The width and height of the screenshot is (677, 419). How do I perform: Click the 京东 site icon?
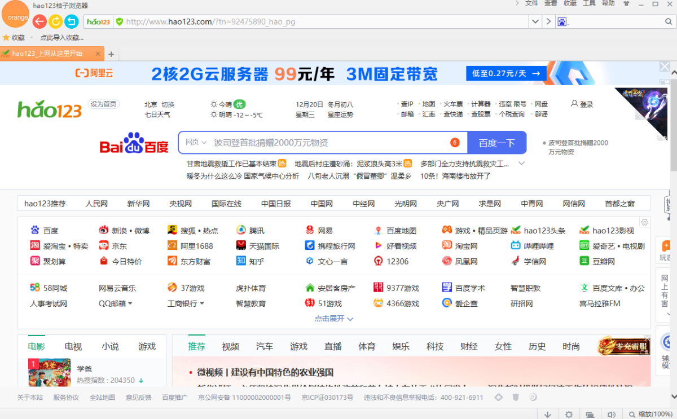coord(105,246)
